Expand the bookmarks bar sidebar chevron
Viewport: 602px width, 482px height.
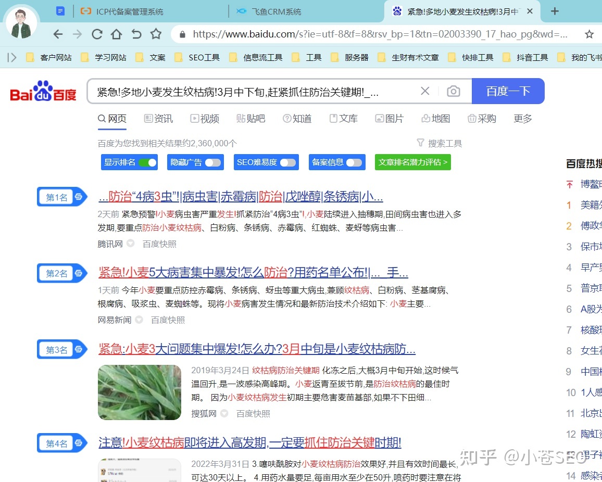click(12, 57)
